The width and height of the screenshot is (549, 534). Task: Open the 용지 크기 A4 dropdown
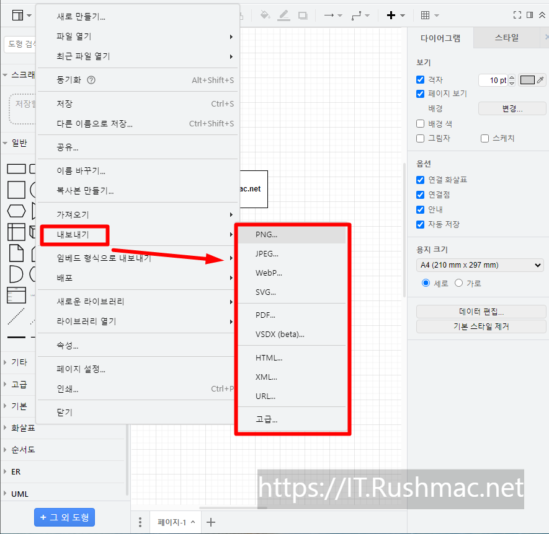point(480,265)
